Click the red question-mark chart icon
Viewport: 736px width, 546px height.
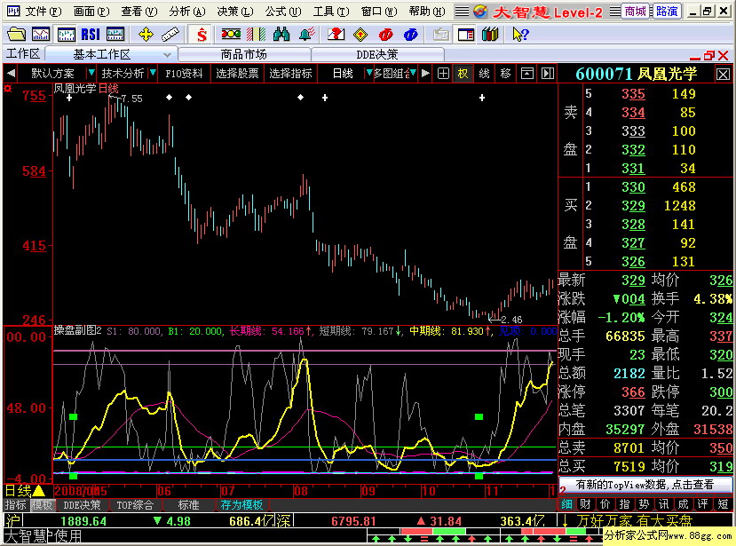[x=336, y=35]
